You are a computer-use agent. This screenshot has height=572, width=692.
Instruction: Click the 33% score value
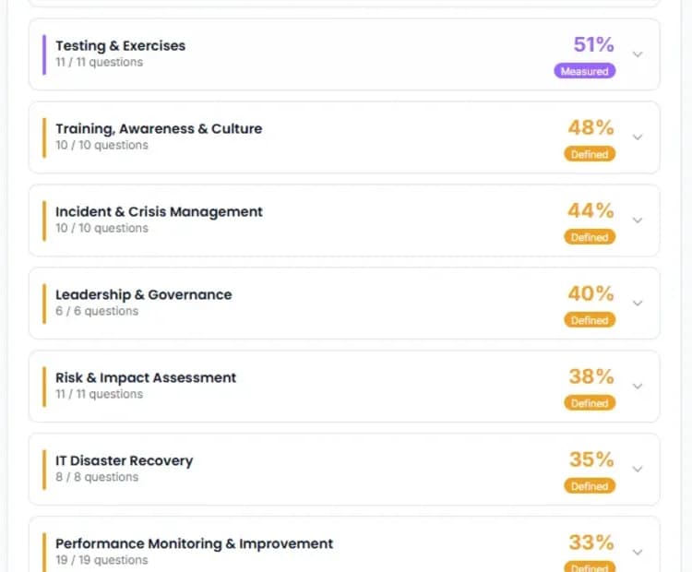click(x=591, y=542)
